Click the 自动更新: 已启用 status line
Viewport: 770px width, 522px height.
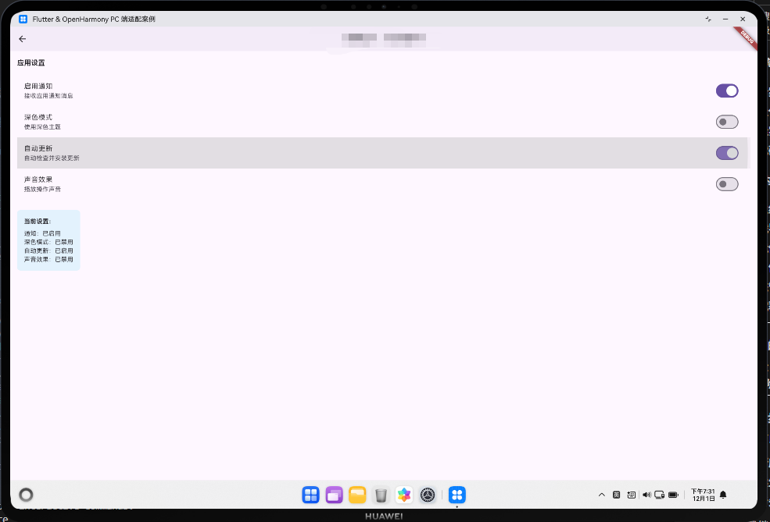click(x=48, y=250)
